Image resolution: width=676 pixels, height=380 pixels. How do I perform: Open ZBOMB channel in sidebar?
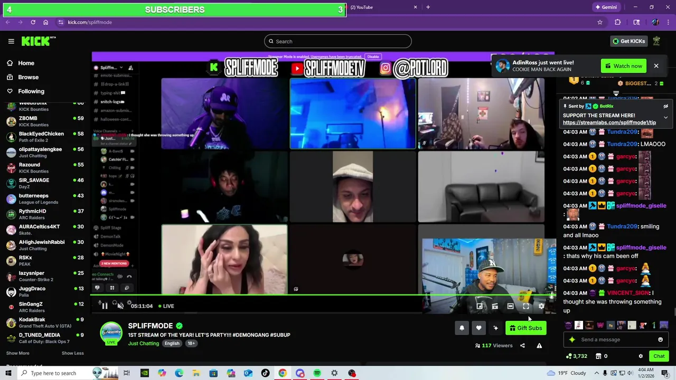(x=45, y=121)
